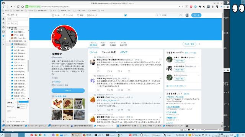Open ホーム in Twitter navigation
The height and width of the screenshot is (137, 245).
click(56, 15)
